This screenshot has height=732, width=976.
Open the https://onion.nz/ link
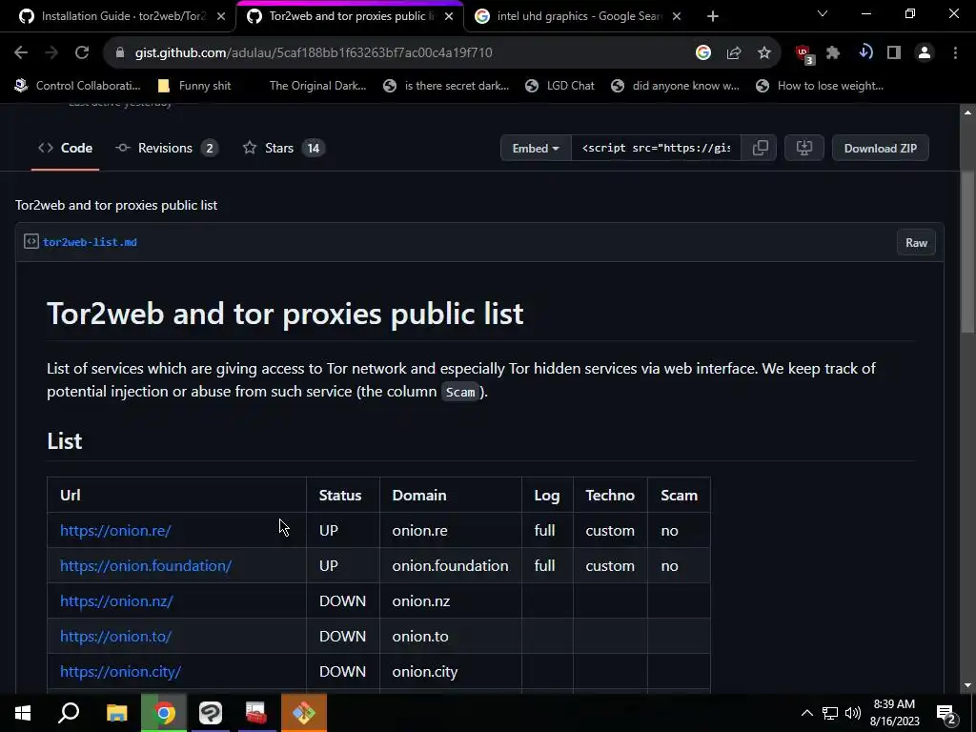point(116,601)
